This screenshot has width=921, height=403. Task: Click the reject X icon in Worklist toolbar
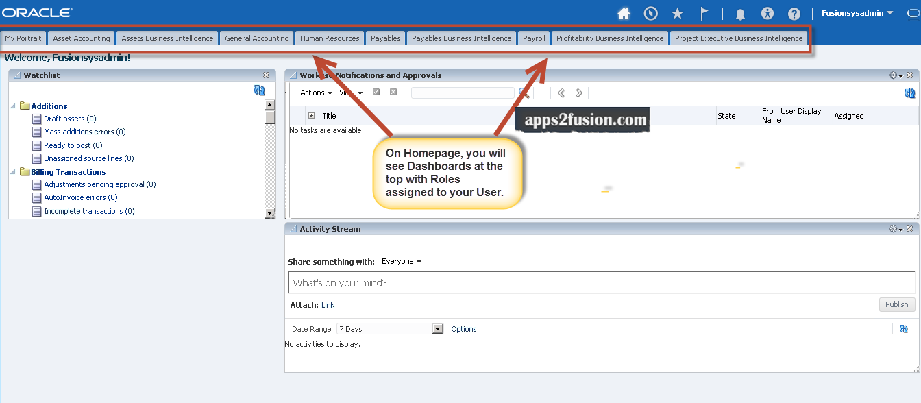pyautogui.click(x=393, y=93)
